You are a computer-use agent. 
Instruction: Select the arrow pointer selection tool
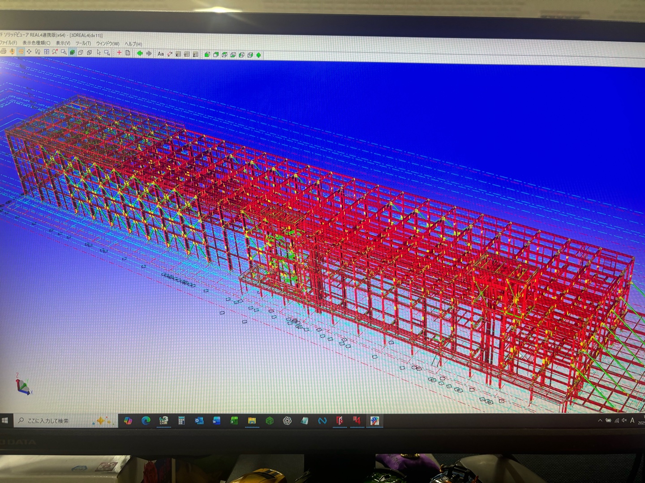click(99, 52)
